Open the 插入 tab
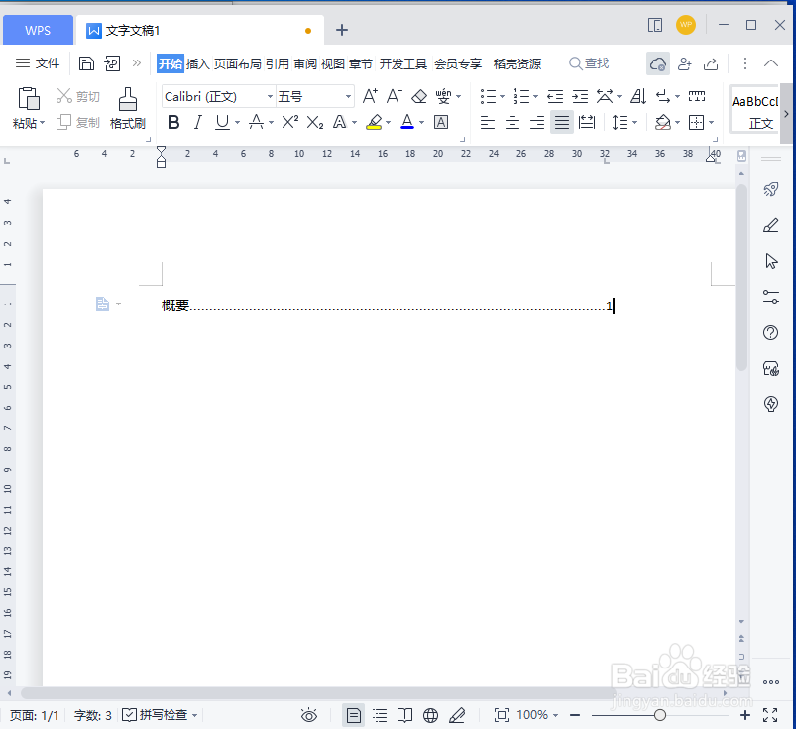The height and width of the screenshot is (729, 796). click(198, 64)
